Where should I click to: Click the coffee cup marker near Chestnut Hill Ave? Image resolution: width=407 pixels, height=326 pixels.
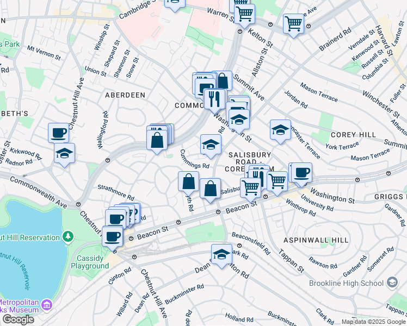tap(58, 133)
